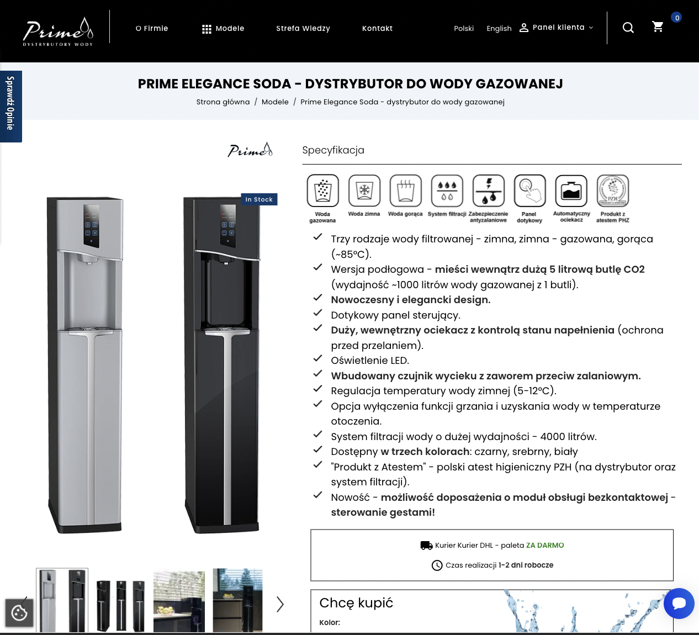This screenshot has height=635, width=699.
Task: Expand the Panel klienta dropdown
Action: [x=557, y=28]
